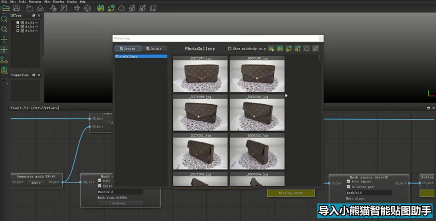
Task: Click the square-with-arrows transform icon
Action: tap(77, 8)
